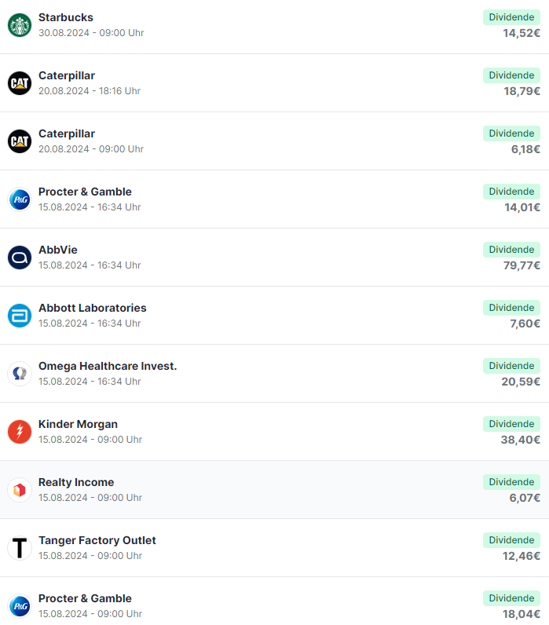Viewport: 549px width, 625px height.
Task: Click the Realty Income logo icon
Action: pyautogui.click(x=20, y=490)
